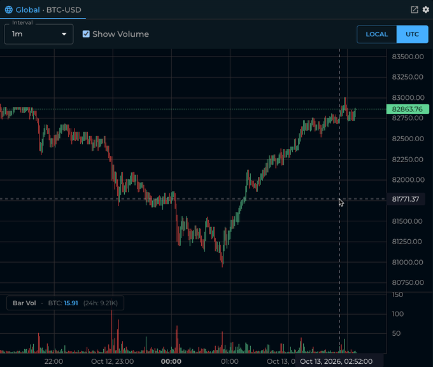Open chart settings gear
Image resolution: width=433 pixels, height=367 pixels.
(426, 10)
